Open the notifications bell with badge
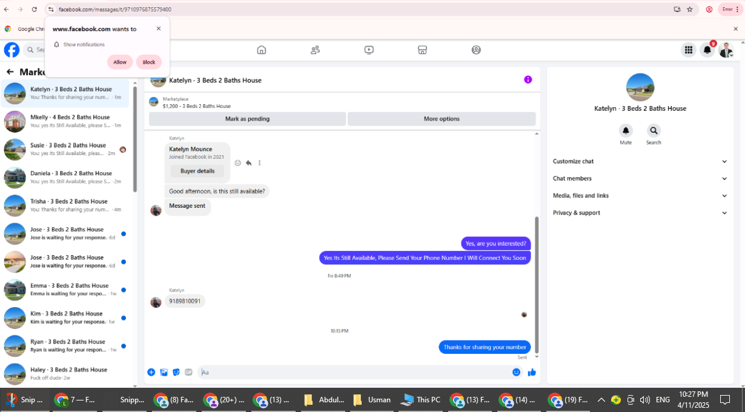Image resolution: width=745 pixels, height=412 pixels. 707,50
